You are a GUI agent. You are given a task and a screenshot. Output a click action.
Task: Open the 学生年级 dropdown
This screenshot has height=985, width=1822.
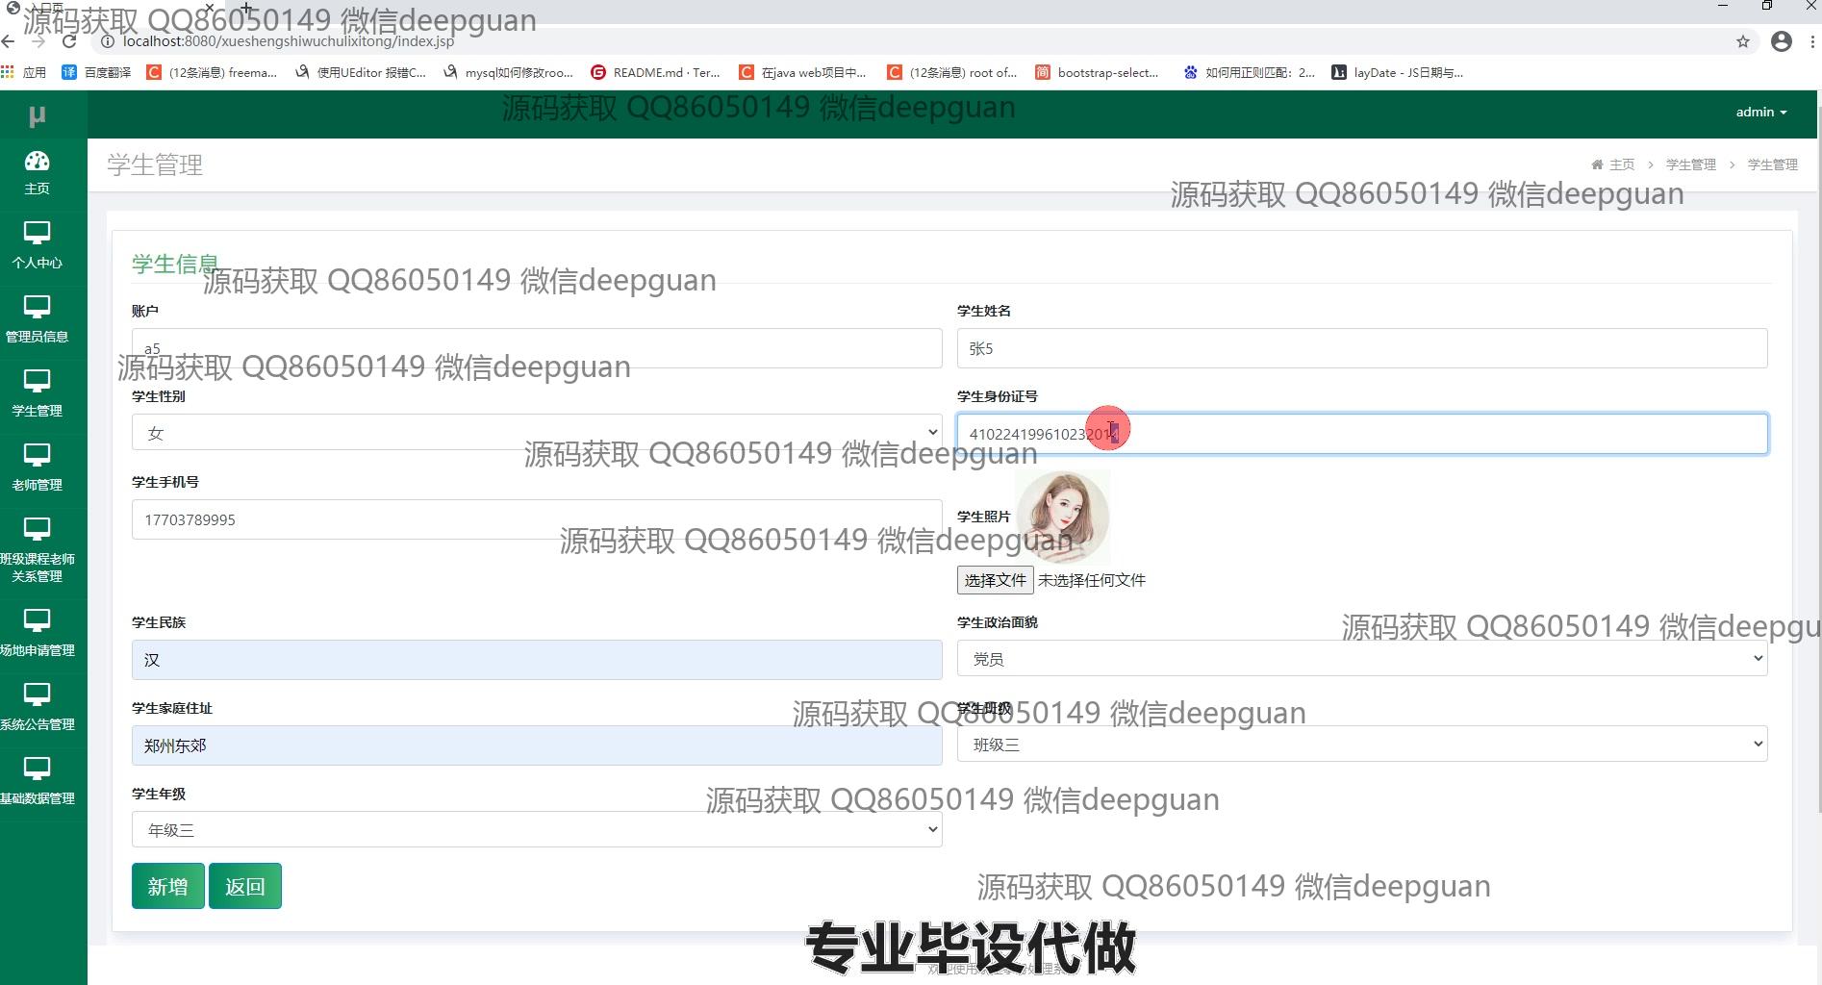tap(536, 829)
